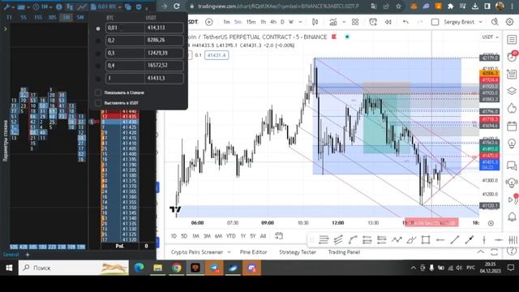Switch to the Pine Editor tab

point(253,252)
